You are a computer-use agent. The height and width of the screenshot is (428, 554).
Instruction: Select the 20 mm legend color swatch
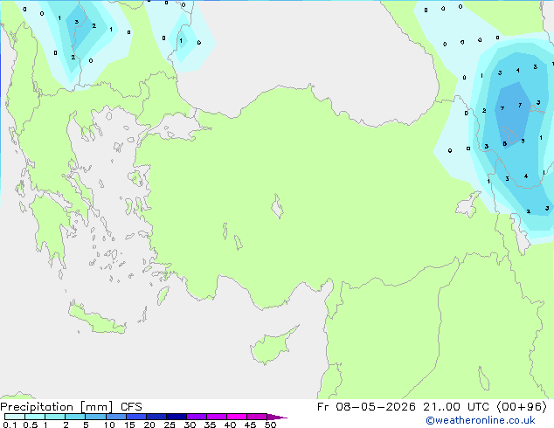(156, 417)
